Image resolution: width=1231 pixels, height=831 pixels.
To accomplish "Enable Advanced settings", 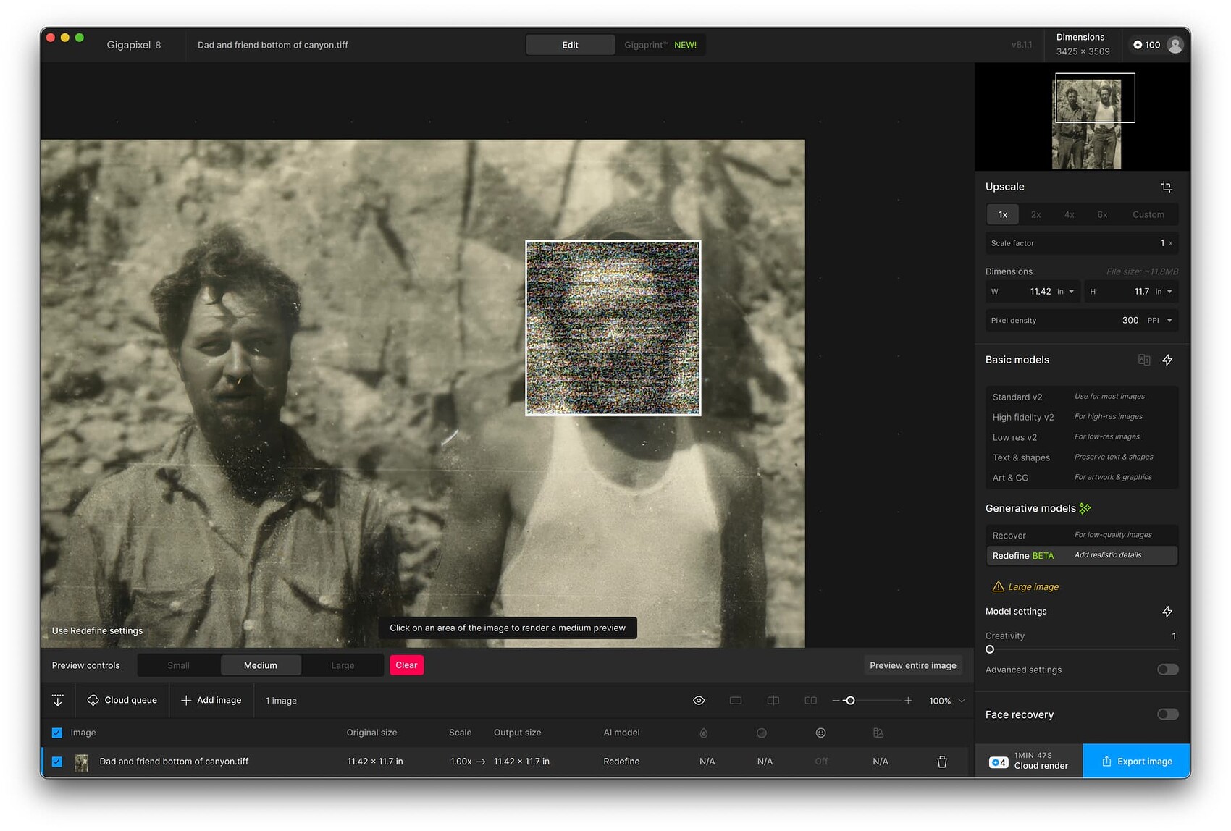I will [1167, 670].
